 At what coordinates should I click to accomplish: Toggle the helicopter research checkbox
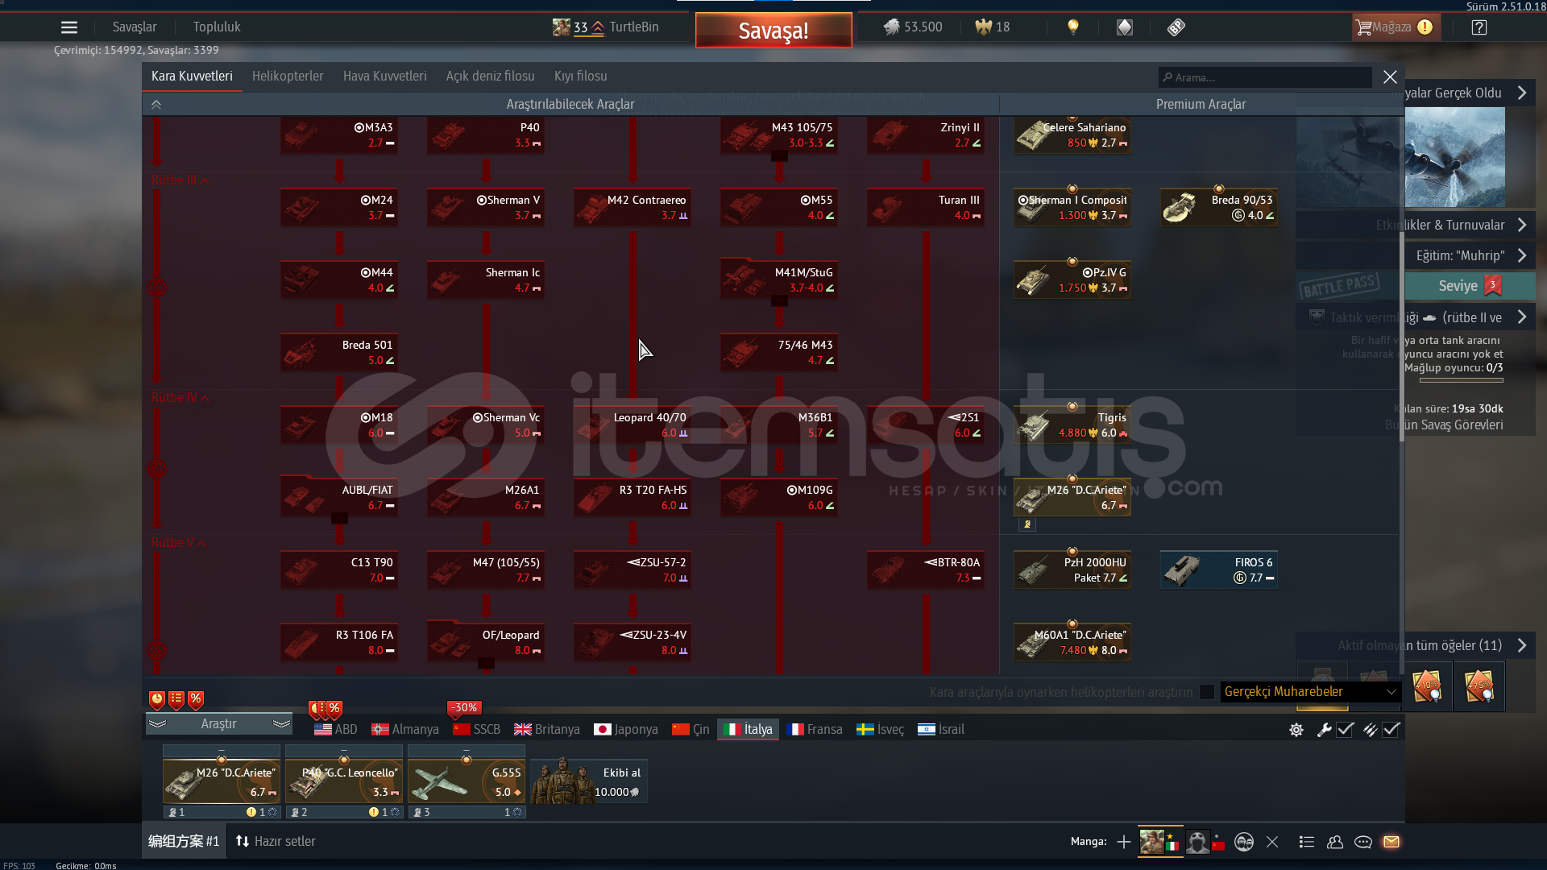1206,692
